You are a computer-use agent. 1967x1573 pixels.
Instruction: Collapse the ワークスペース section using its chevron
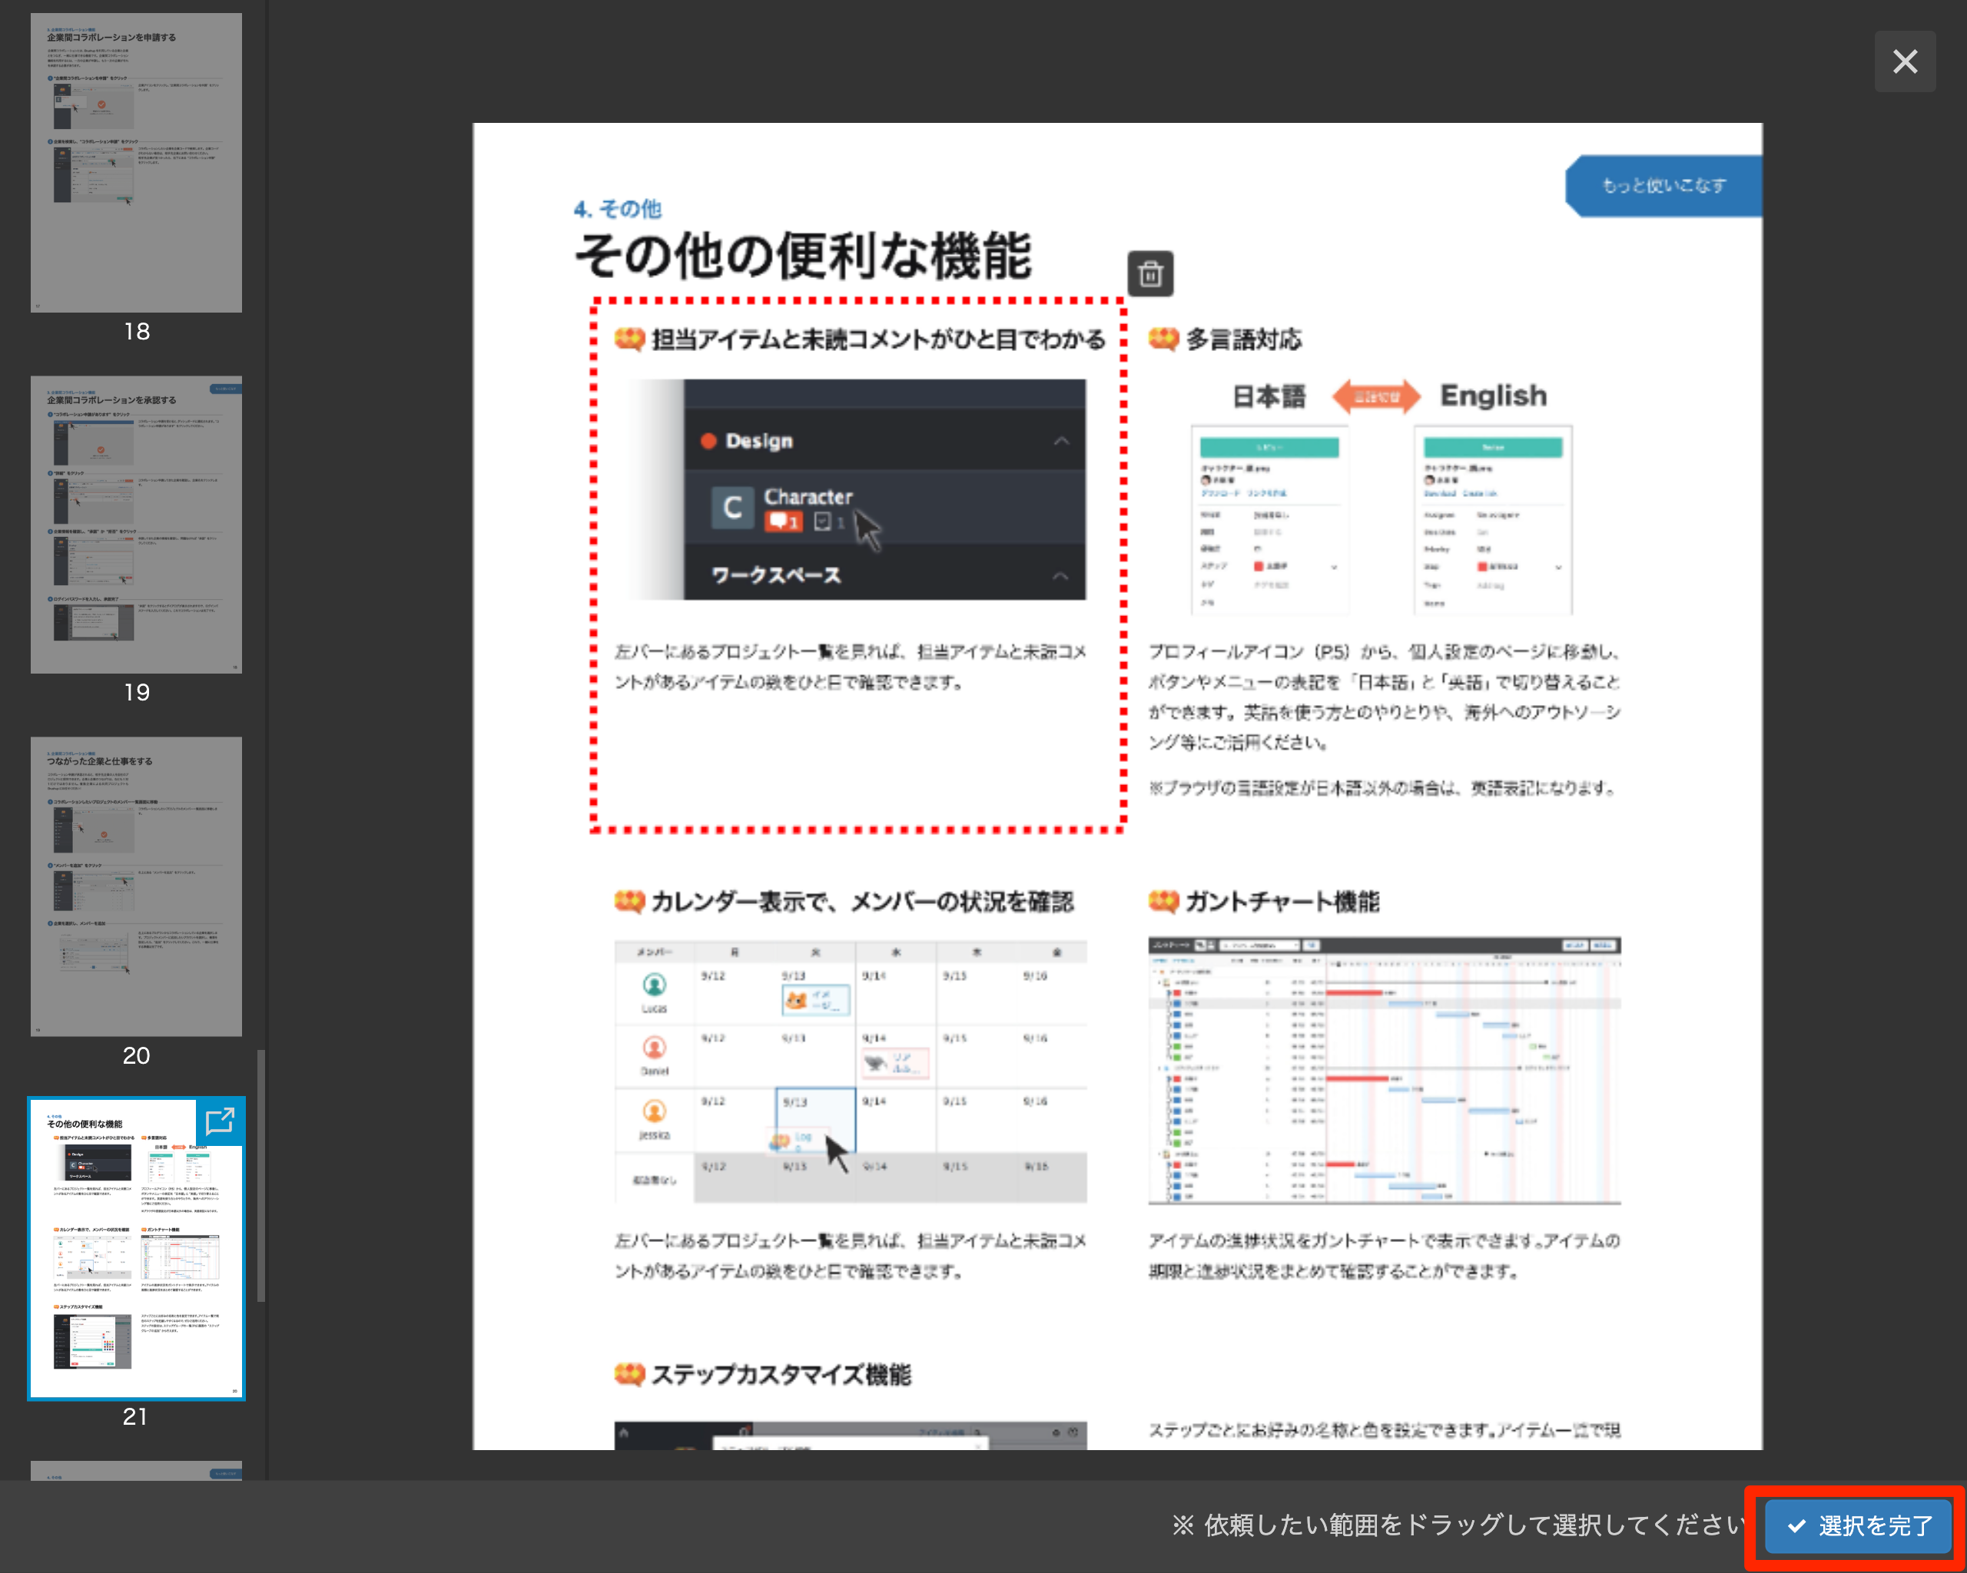(x=1060, y=576)
